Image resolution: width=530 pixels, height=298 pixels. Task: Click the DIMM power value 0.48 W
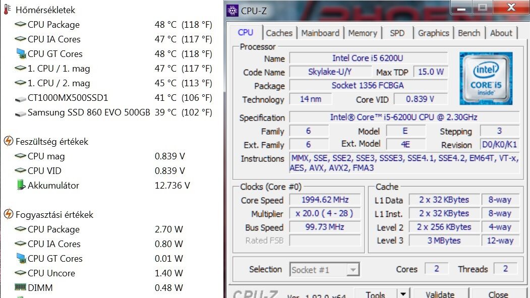tap(168, 287)
